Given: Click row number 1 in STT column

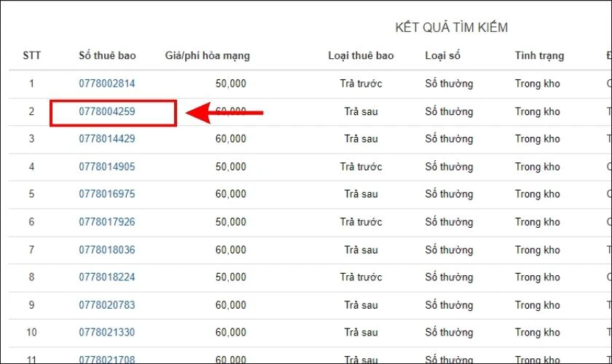Looking at the screenshot, I should [x=31, y=84].
